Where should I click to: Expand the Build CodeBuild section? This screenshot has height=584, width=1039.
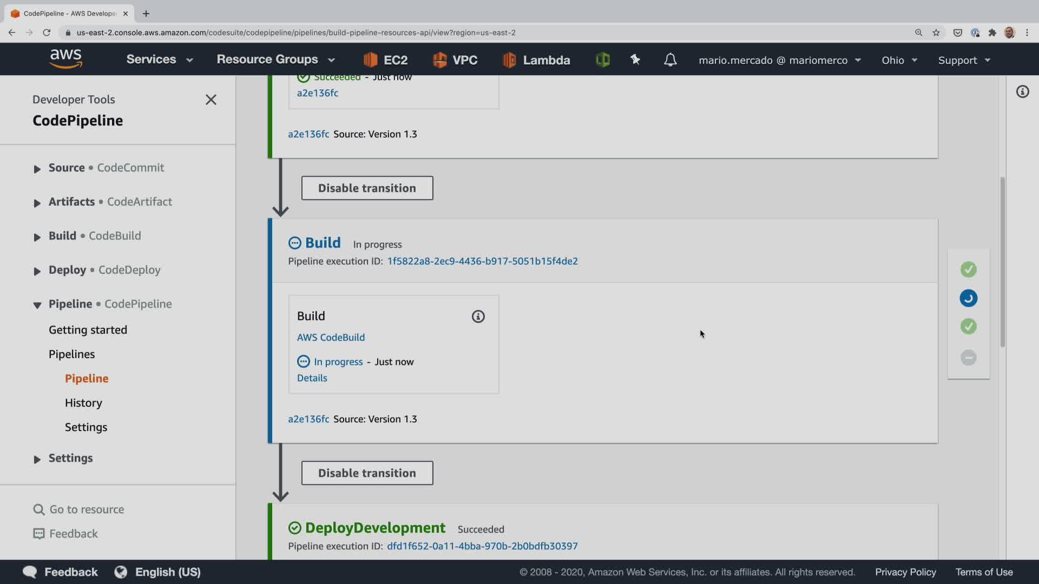pos(37,237)
